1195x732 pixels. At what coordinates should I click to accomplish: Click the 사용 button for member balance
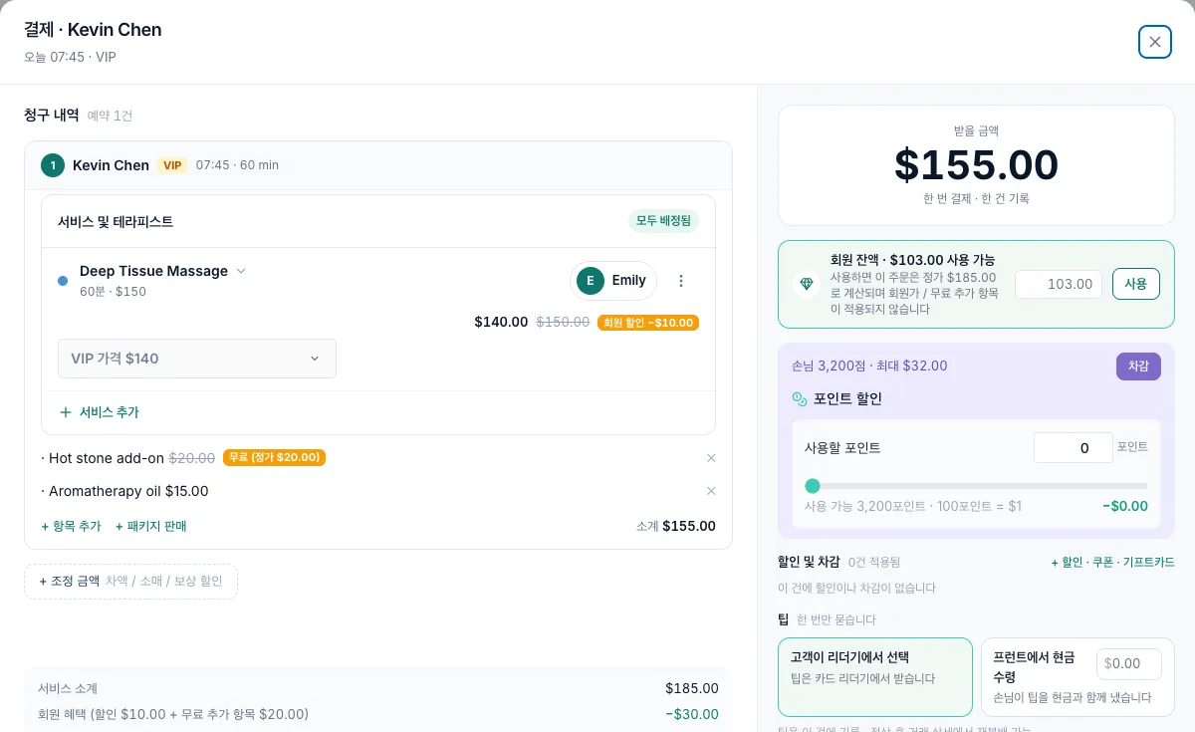pos(1136,284)
